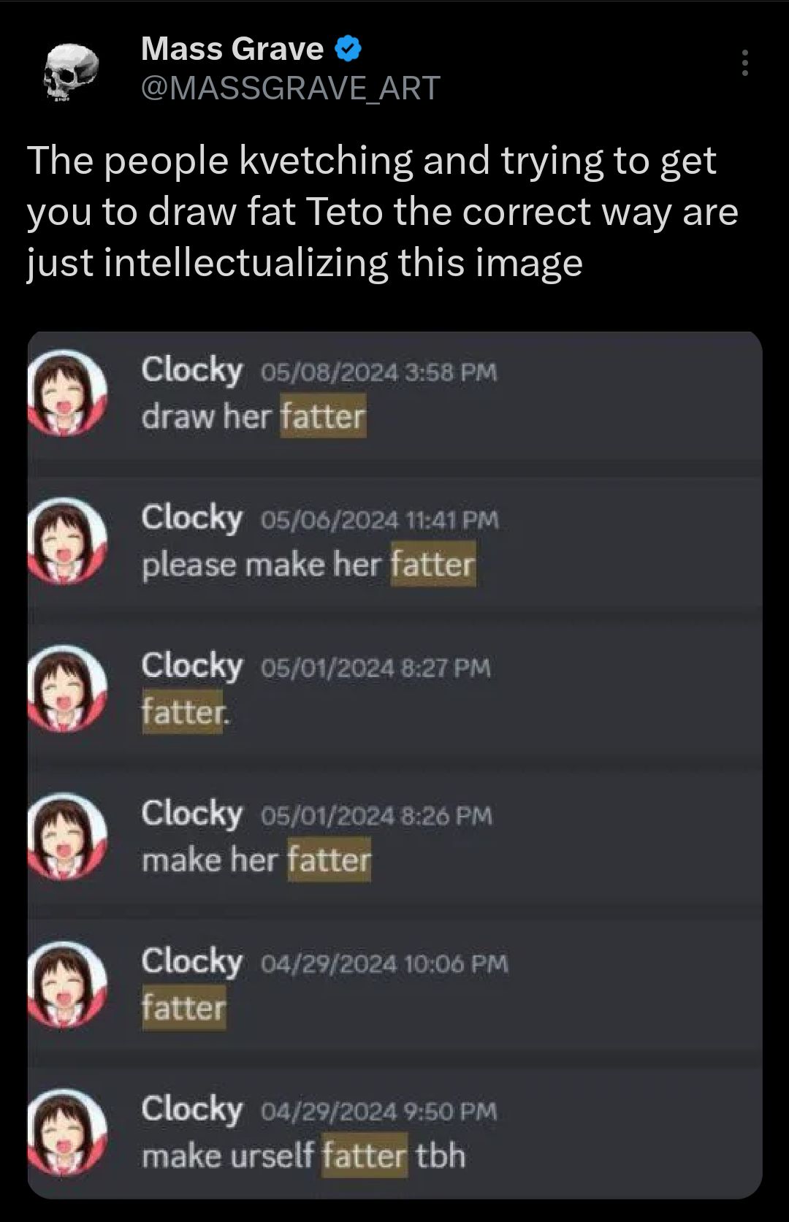Tap the Clocky username on the 8:26 PM message
This screenshot has height=1222, width=789.
click(x=191, y=813)
